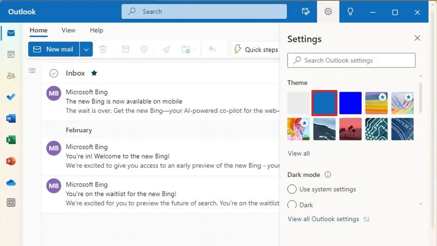Open View all Outlook settings link
The width and height of the screenshot is (437, 246).
click(323, 219)
